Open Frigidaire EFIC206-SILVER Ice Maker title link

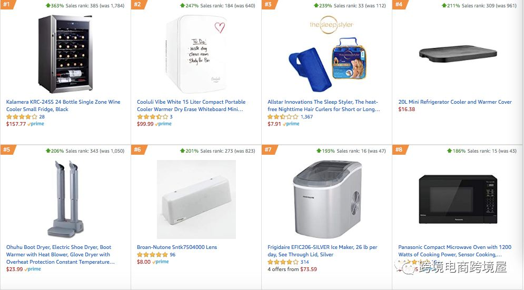pos(322,251)
